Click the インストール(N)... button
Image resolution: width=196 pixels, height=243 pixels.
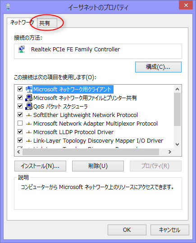(41, 166)
